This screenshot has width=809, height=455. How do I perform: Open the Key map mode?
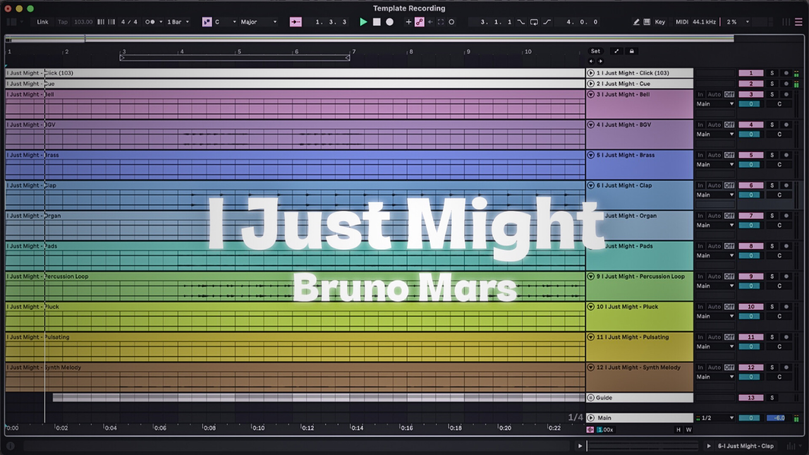click(660, 22)
